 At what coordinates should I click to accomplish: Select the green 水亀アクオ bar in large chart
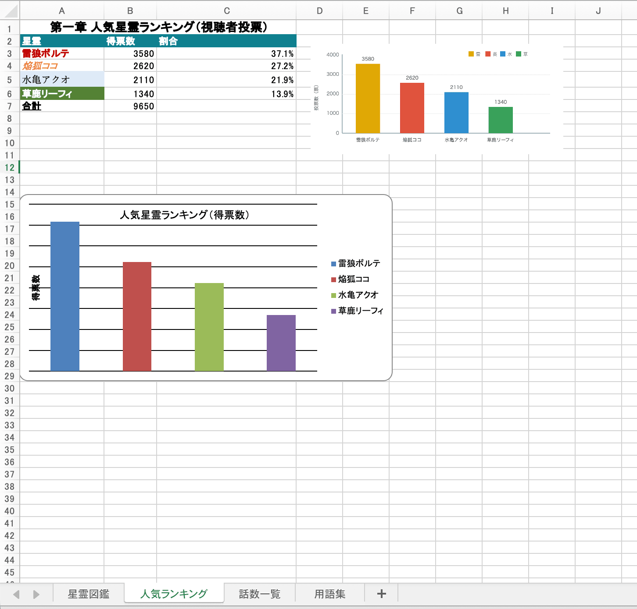tap(209, 327)
